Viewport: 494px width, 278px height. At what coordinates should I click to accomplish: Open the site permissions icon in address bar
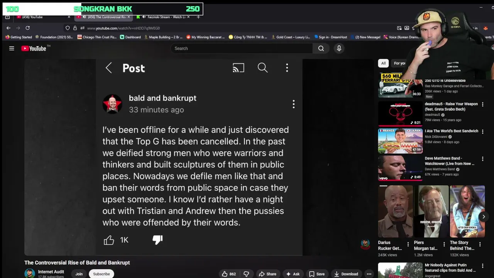(82, 28)
